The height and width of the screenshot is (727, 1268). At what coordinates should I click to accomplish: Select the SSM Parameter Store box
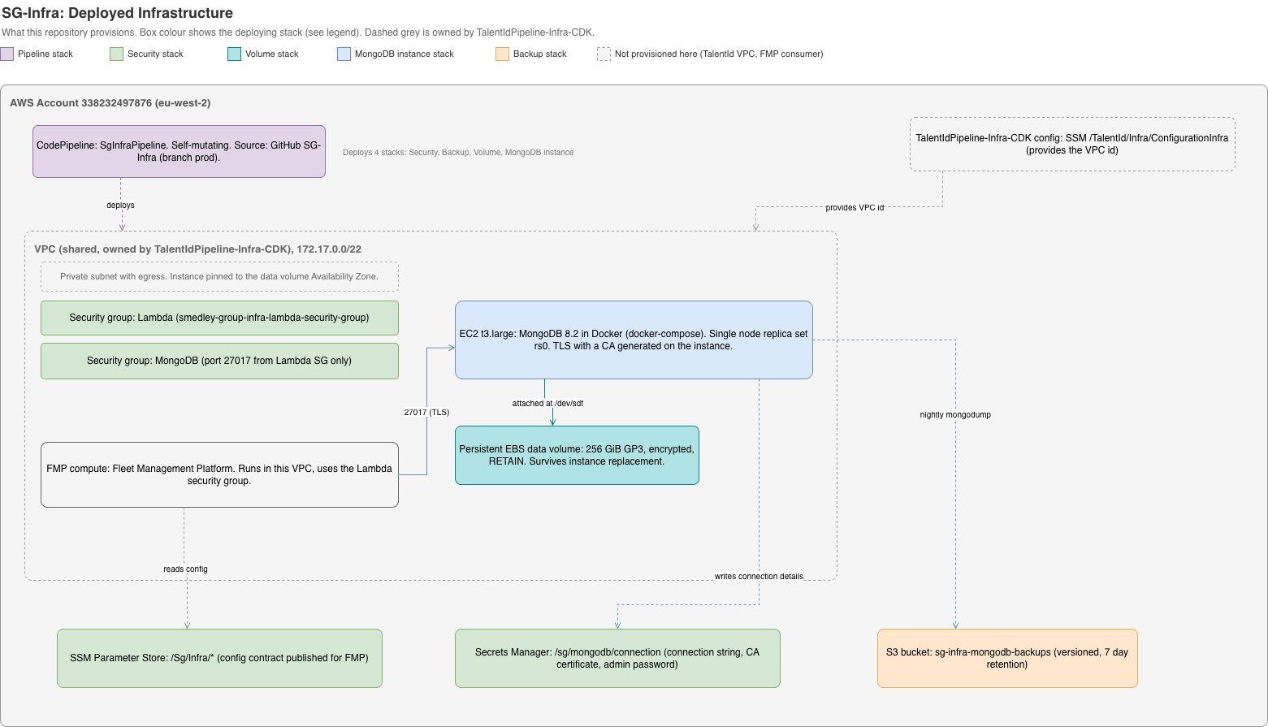(219, 658)
